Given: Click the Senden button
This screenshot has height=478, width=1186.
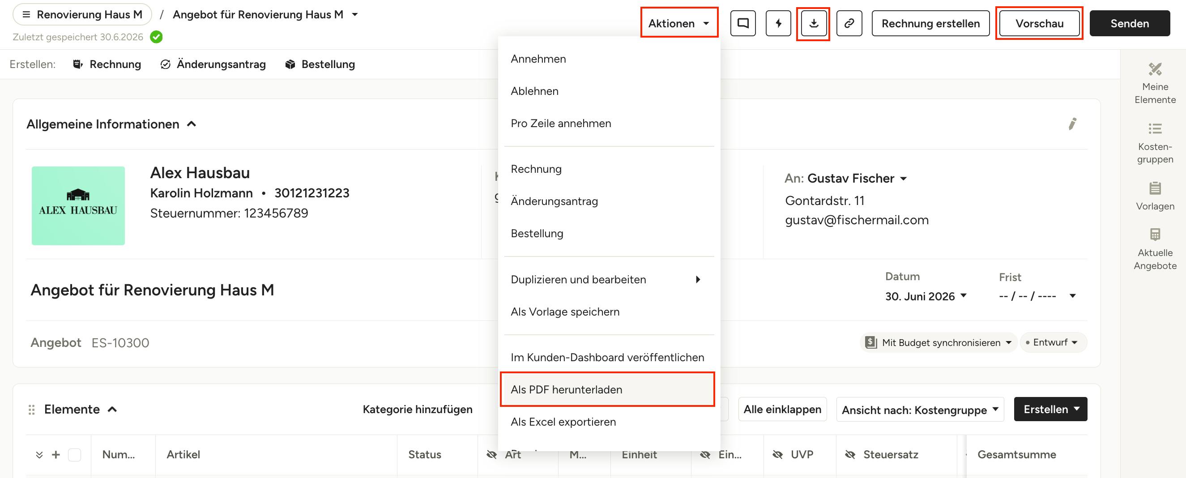Looking at the screenshot, I should pos(1129,23).
